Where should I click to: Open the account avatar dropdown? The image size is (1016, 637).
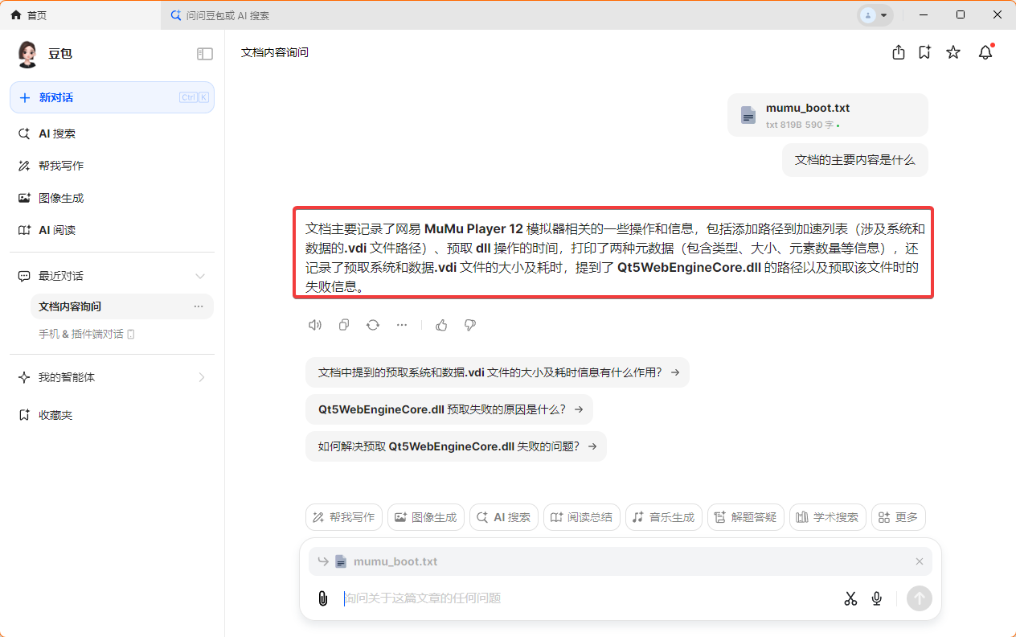875,15
